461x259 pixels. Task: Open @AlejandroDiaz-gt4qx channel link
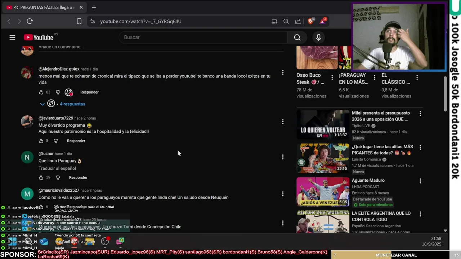pos(59,69)
